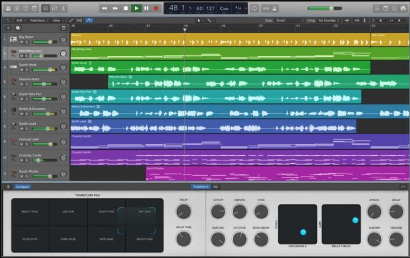Image resolution: width=410 pixels, height=258 pixels.
Task: Click the Crunchy Synth pan knob
Action: (63, 158)
